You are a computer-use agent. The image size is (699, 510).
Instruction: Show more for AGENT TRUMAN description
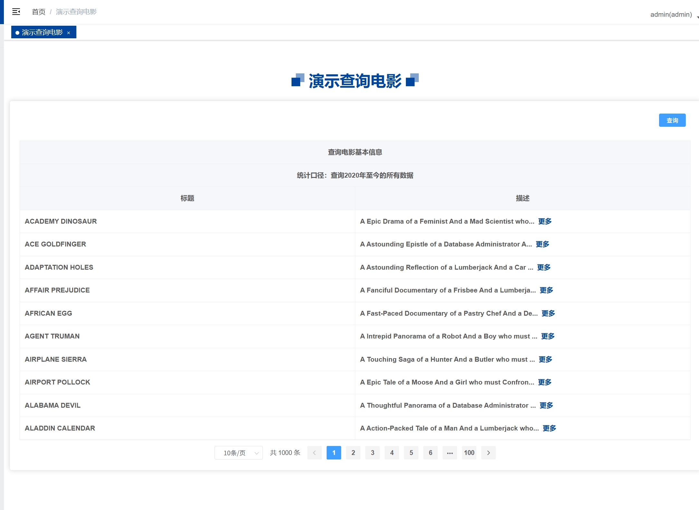coord(548,336)
